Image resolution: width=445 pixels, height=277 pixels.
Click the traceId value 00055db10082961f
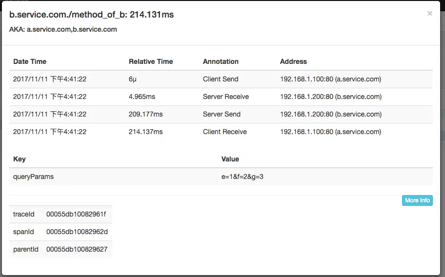[76, 214]
